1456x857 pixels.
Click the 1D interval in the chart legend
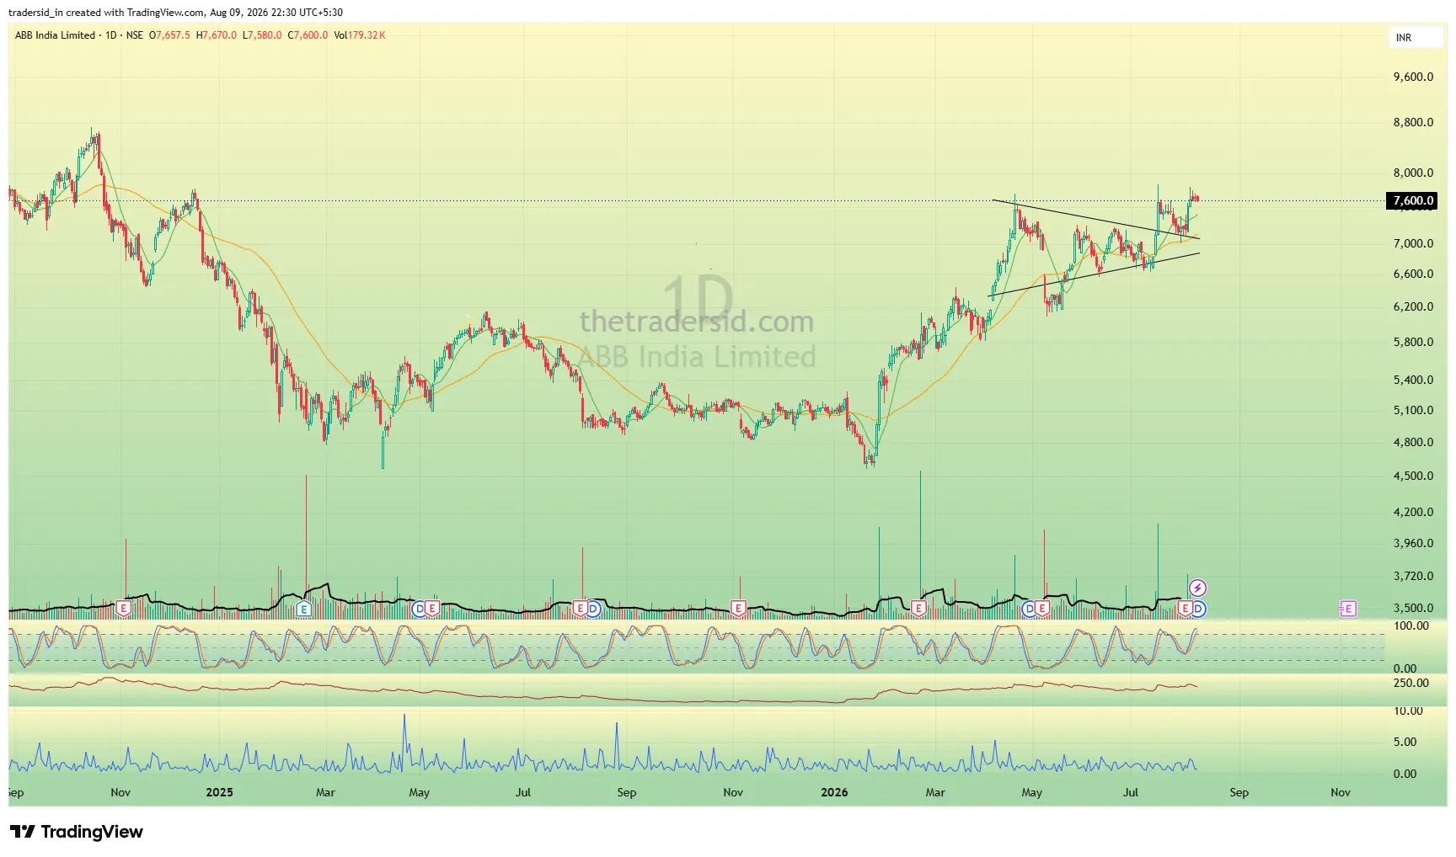click(111, 35)
